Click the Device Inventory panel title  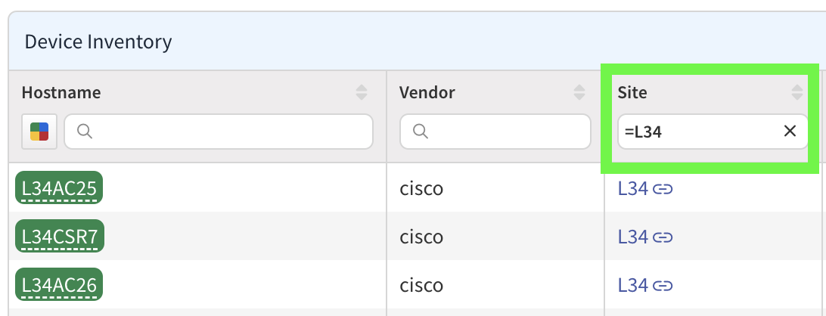pos(98,42)
